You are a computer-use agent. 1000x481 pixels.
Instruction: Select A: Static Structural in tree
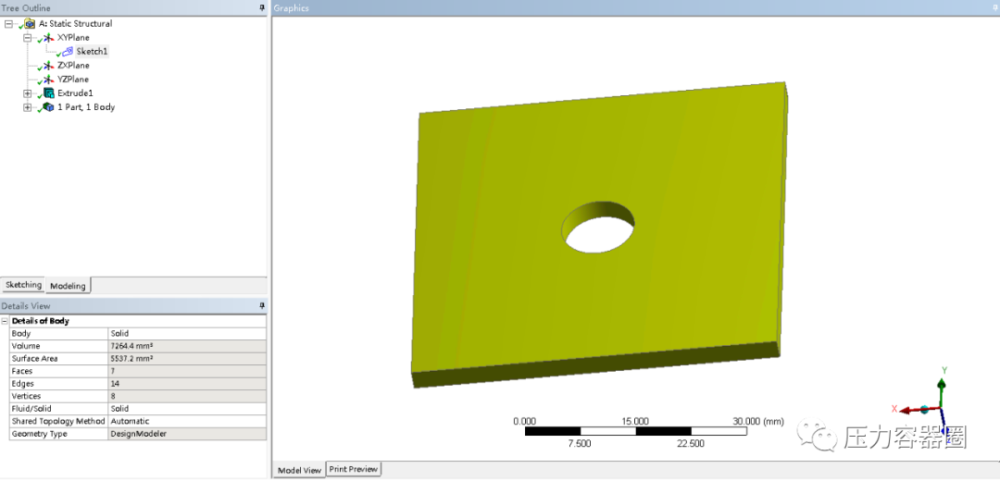(x=75, y=23)
